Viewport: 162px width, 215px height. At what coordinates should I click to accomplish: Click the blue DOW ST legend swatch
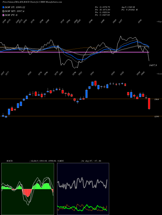point(3,7)
